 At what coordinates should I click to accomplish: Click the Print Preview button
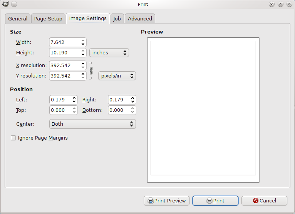(x=166, y=201)
